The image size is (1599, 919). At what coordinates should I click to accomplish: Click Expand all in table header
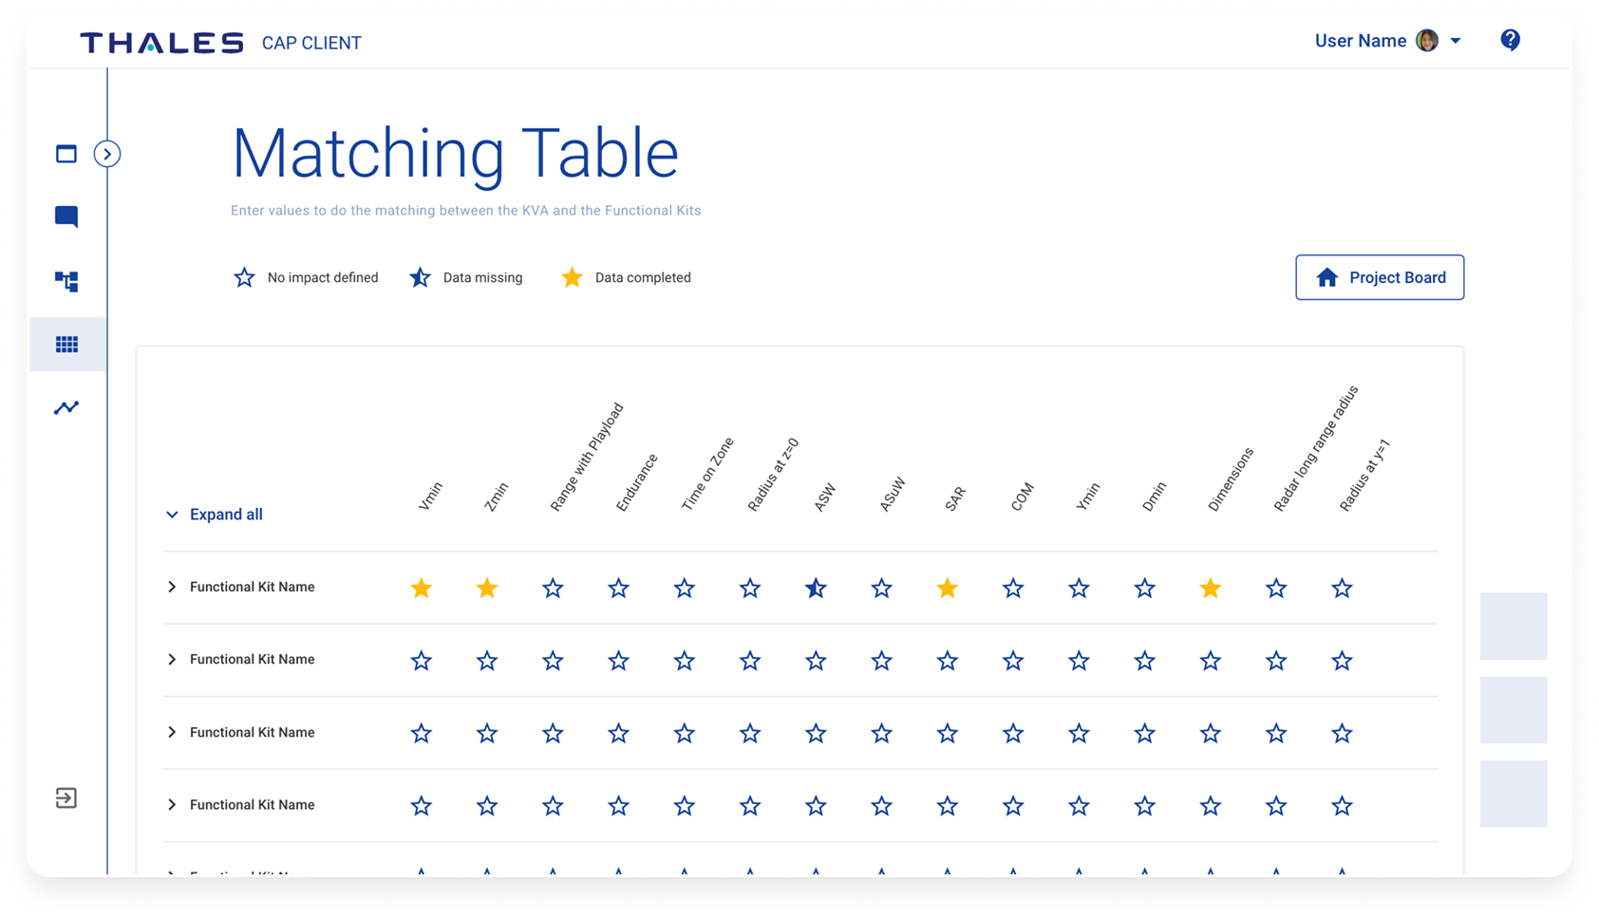point(215,515)
